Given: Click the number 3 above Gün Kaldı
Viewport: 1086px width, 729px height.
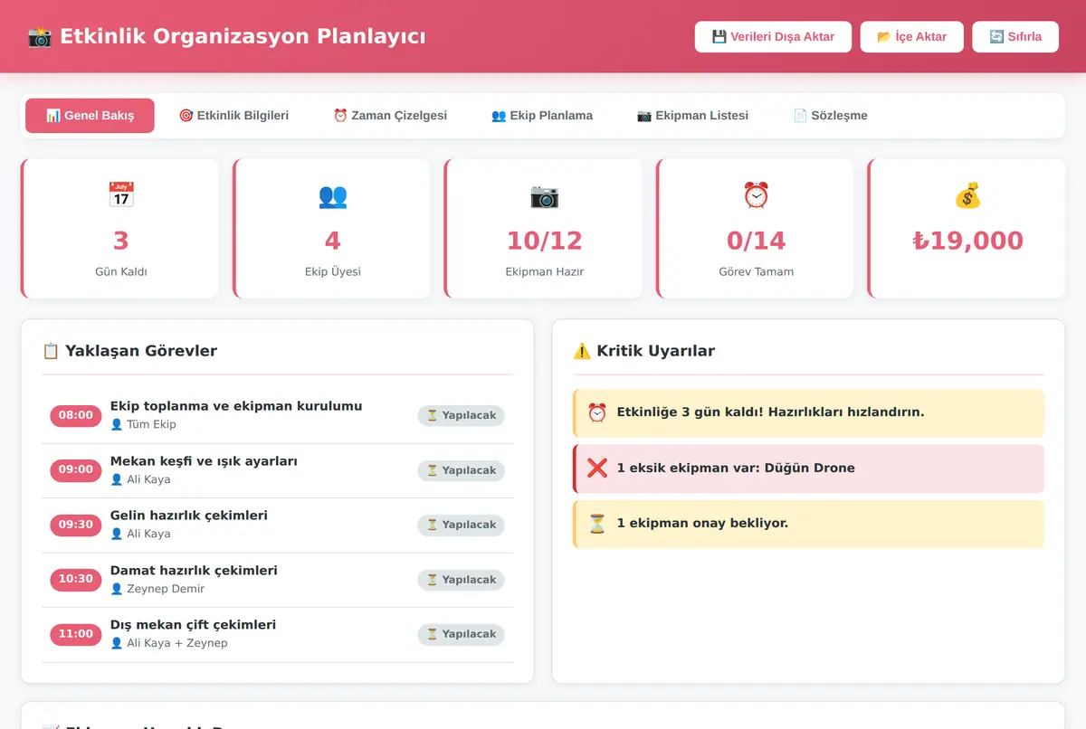Looking at the screenshot, I should pyautogui.click(x=121, y=241).
